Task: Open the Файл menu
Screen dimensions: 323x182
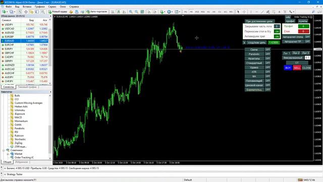Action: point(9,7)
